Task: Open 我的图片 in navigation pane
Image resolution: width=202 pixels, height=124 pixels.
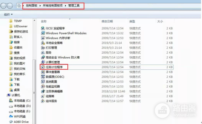Action: click(x=18, y=63)
